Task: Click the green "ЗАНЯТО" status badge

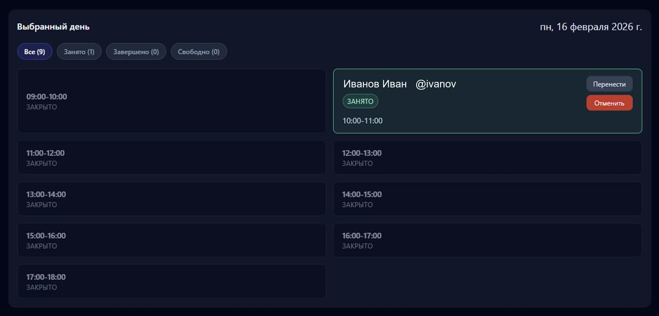Action: 360,101
